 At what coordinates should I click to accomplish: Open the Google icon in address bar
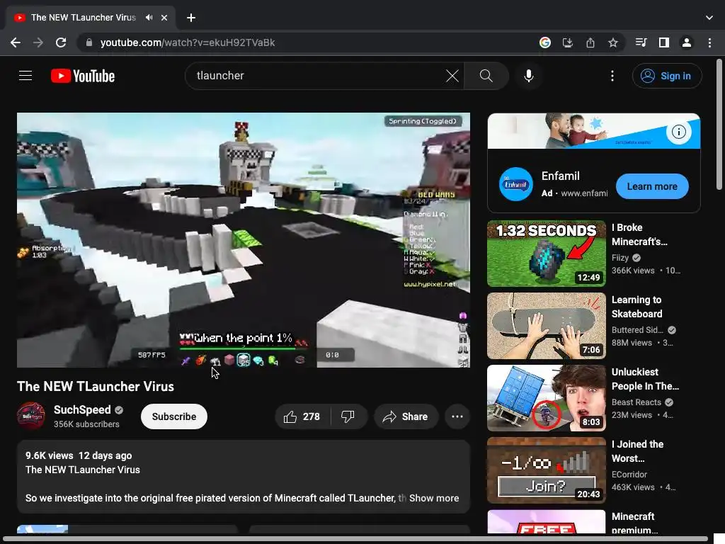(545, 42)
